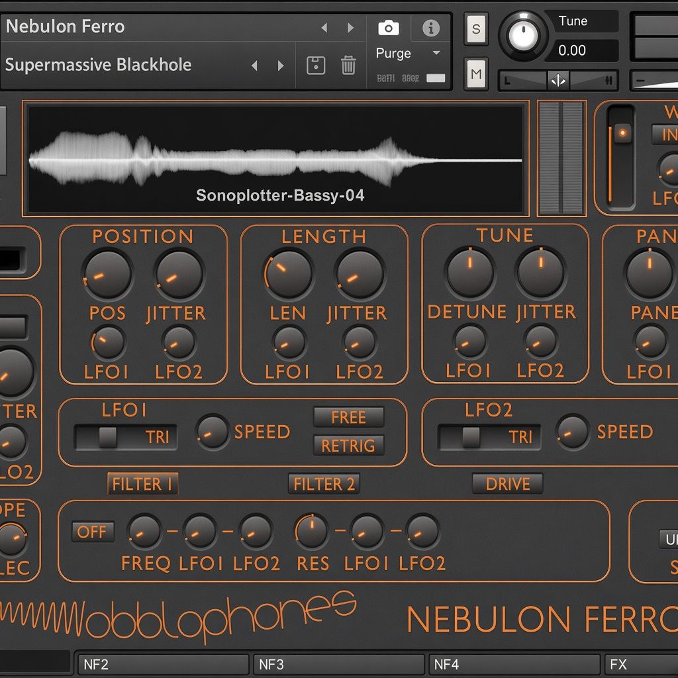Open the instrument info icon
Screen dimensions: 678x678
(430, 28)
